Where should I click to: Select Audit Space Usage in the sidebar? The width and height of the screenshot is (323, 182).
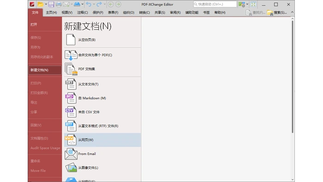coord(45,148)
